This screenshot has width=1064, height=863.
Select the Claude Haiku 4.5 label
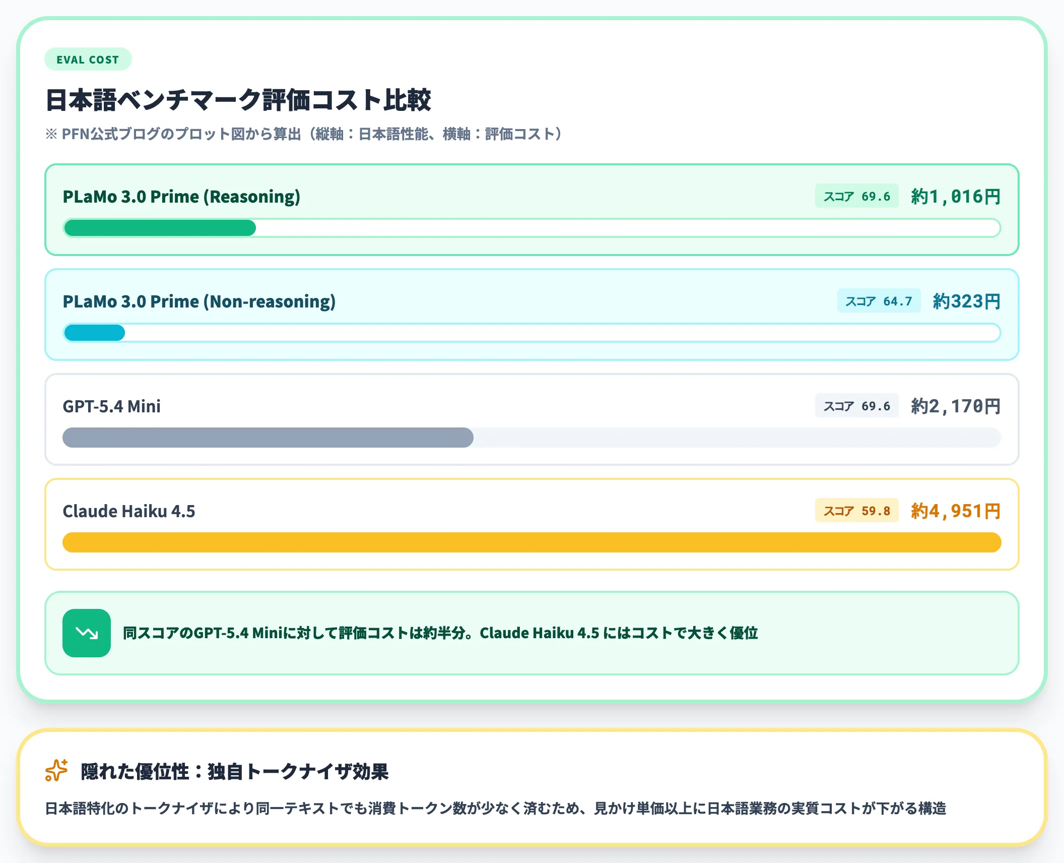pyautogui.click(x=128, y=511)
